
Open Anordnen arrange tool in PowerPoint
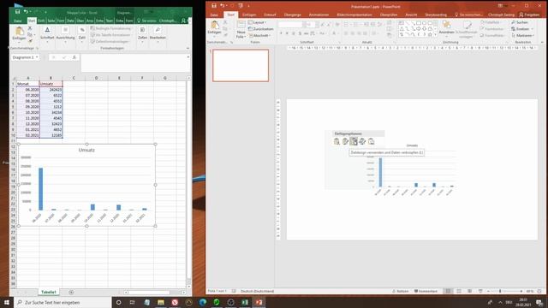(446, 27)
